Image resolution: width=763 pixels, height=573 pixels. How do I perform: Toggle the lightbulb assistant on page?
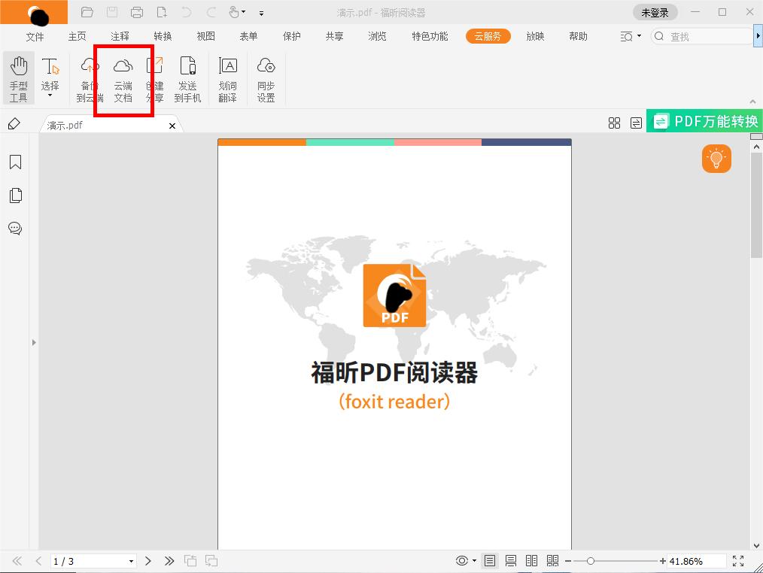pos(716,159)
